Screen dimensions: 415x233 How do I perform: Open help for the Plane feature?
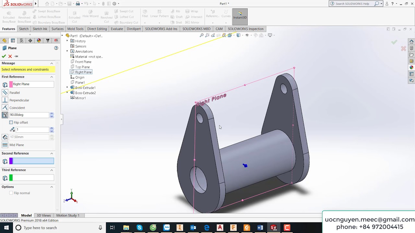(x=56, y=48)
